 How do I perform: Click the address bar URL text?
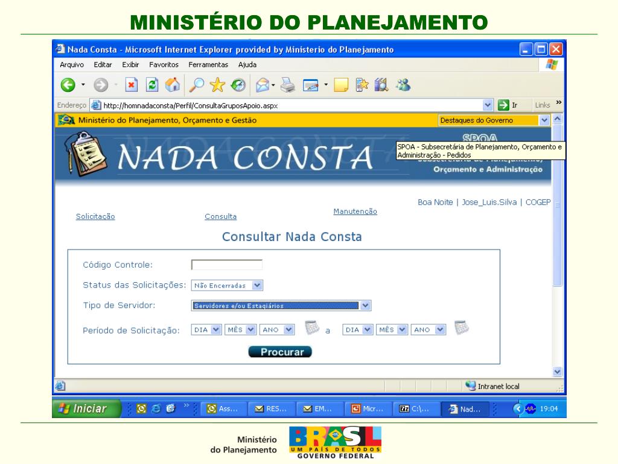click(190, 105)
